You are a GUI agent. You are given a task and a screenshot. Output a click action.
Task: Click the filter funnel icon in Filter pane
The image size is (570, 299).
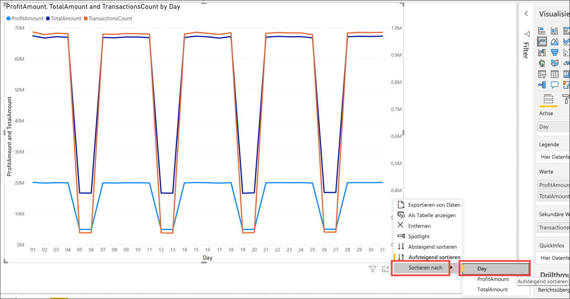[x=527, y=34]
